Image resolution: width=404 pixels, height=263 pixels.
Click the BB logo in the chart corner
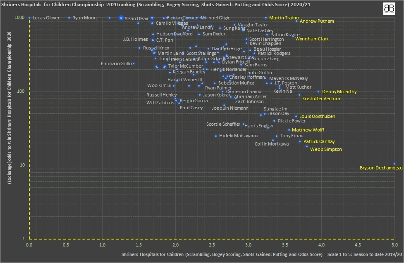click(x=389, y=9)
